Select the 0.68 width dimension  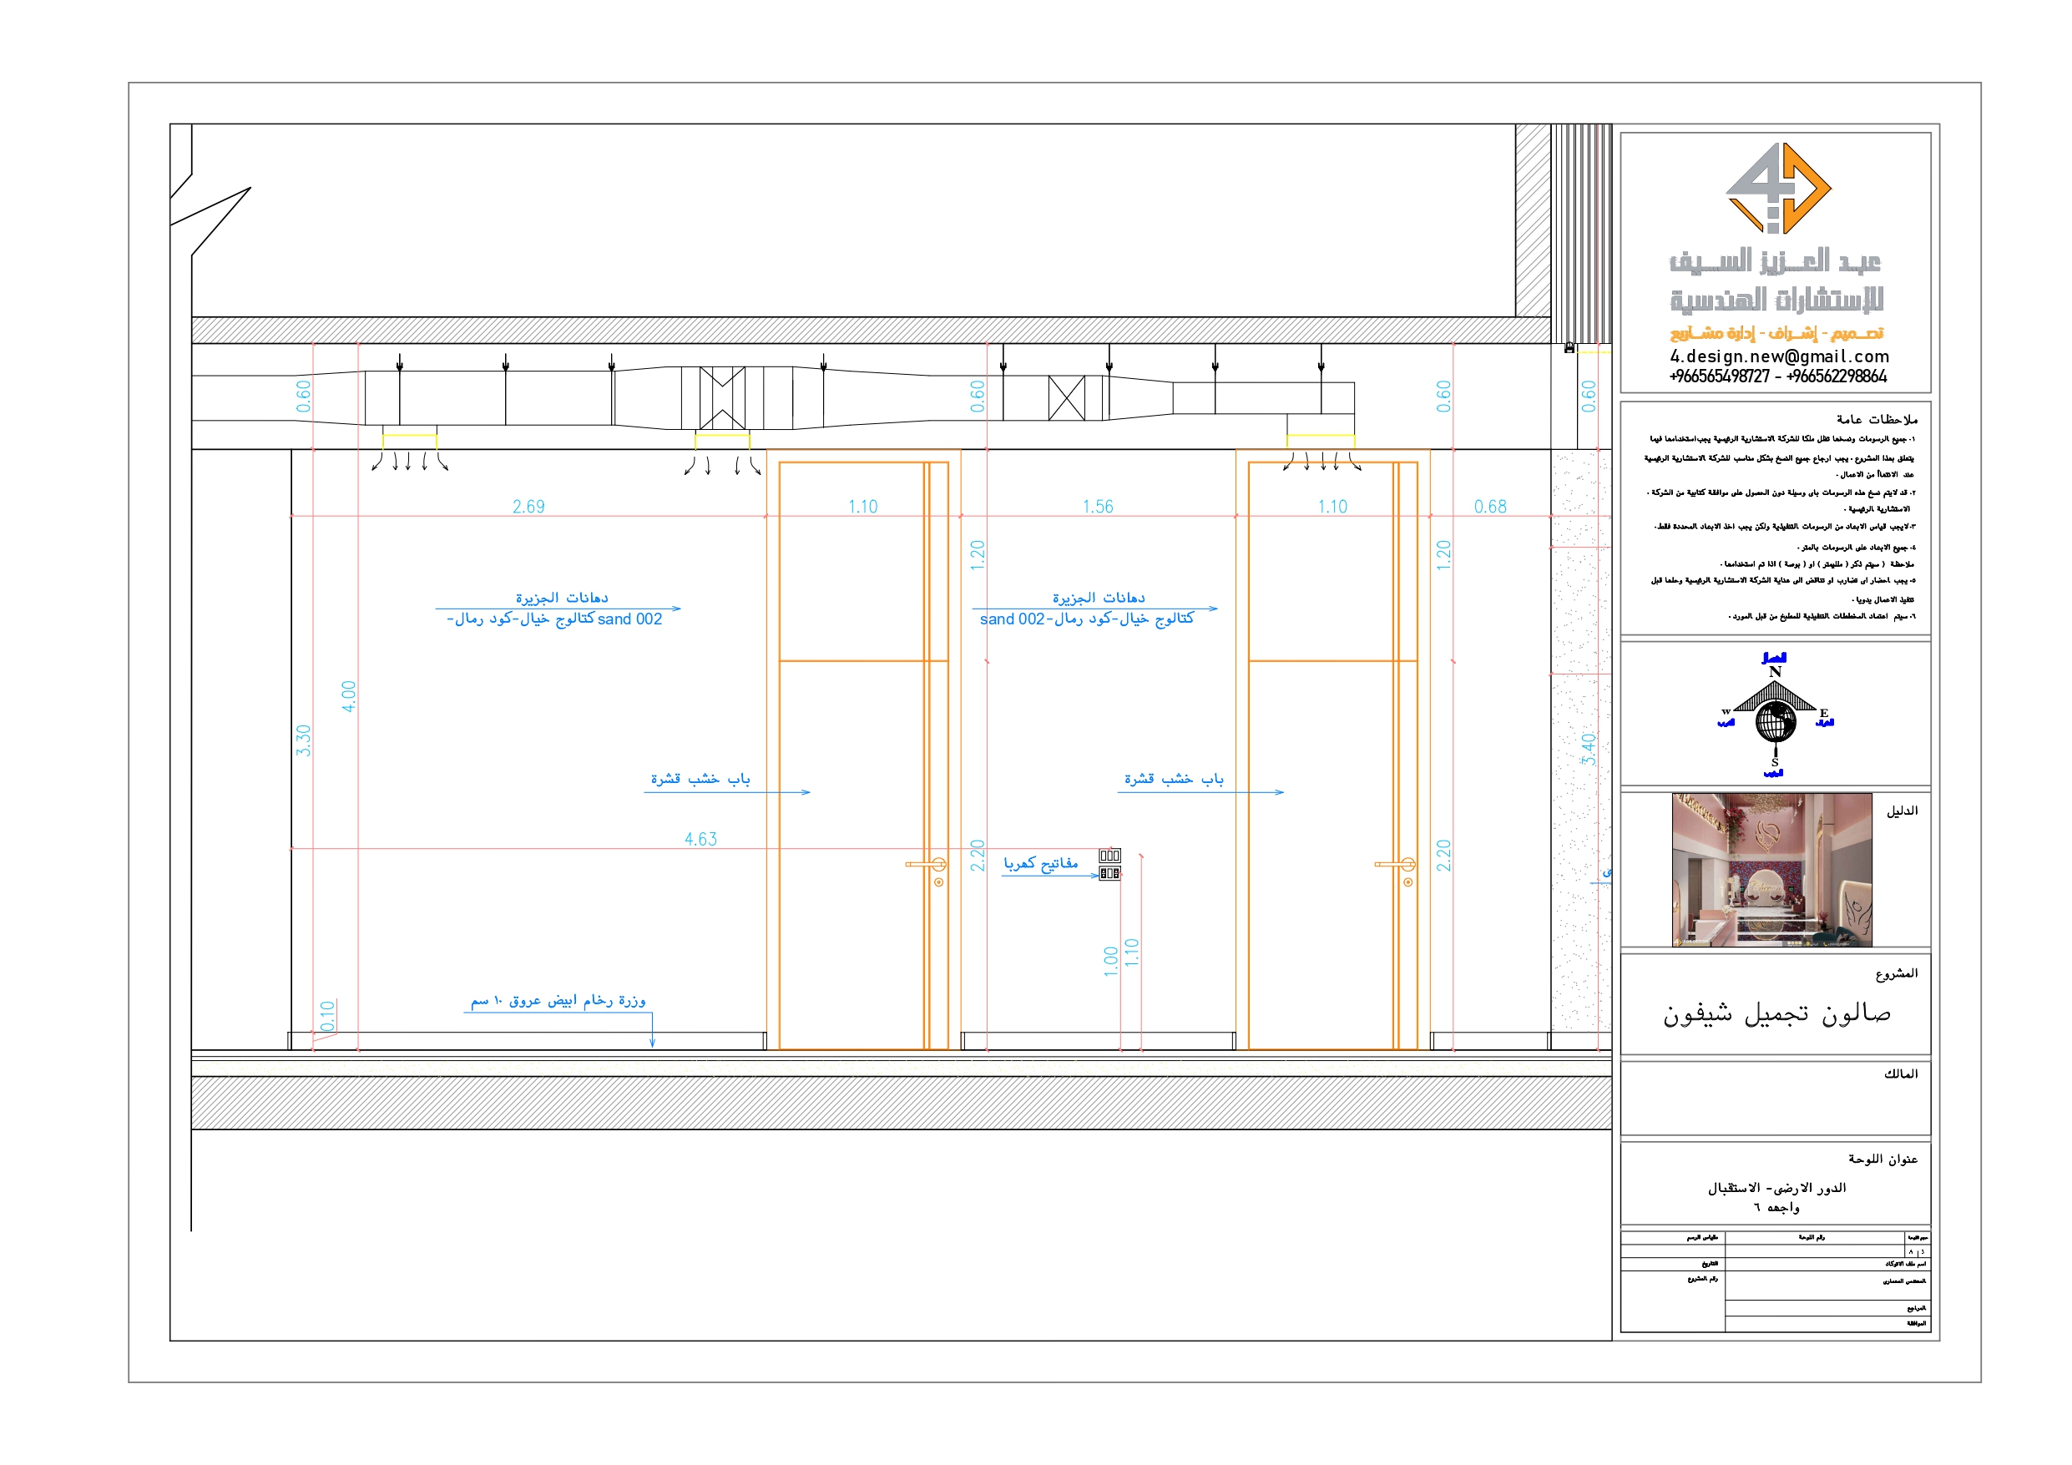pyautogui.click(x=1490, y=507)
